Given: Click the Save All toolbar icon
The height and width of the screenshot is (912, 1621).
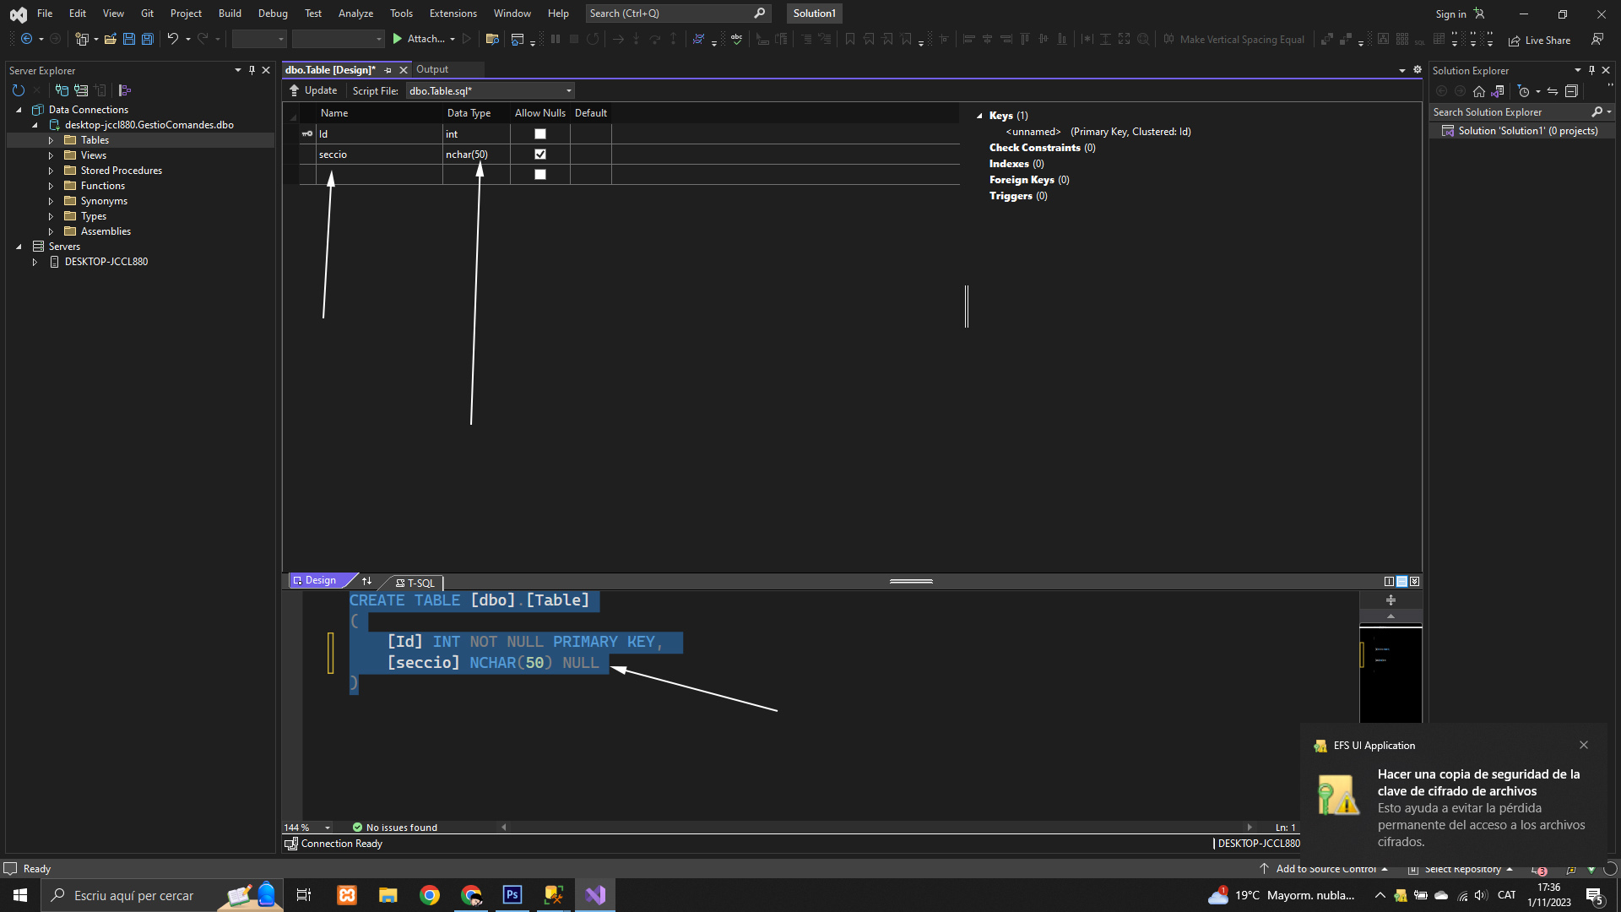Looking at the screenshot, I should [x=147, y=39].
